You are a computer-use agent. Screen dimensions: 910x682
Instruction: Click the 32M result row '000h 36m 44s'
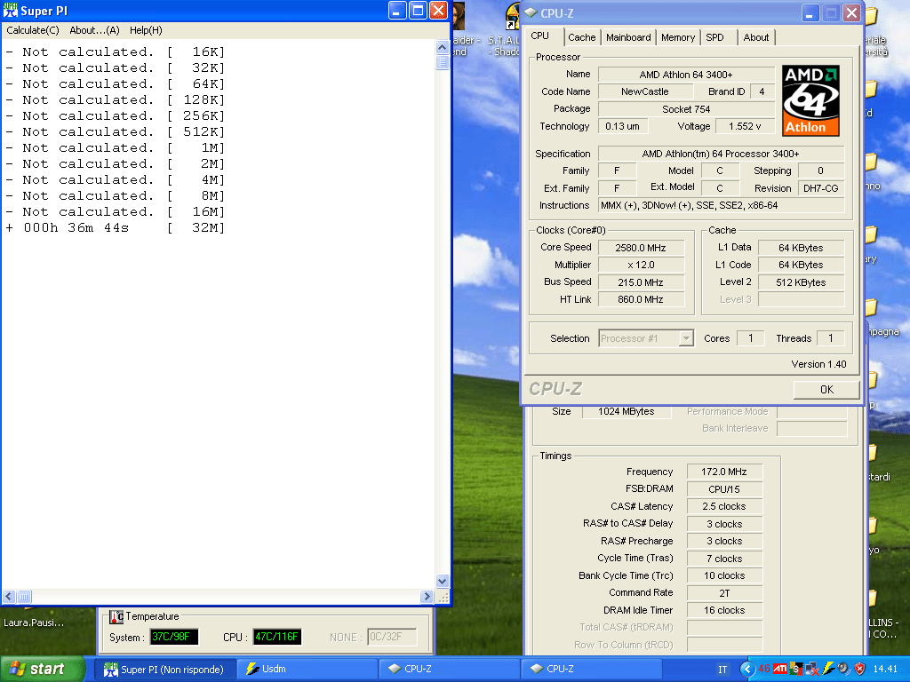pos(115,228)
